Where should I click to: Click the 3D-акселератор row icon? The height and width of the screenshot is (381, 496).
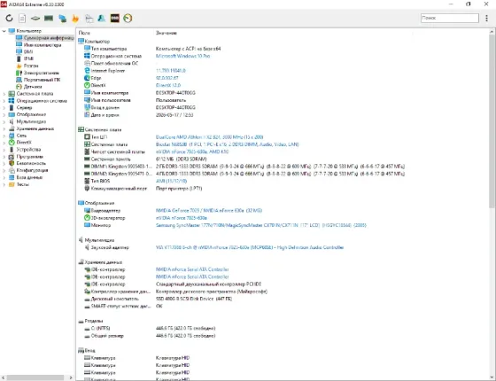(87, 218)
